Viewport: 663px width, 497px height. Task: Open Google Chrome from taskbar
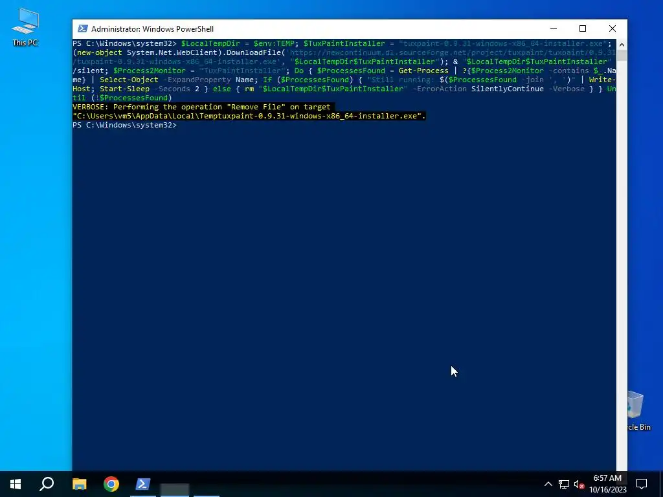point(111,484)
